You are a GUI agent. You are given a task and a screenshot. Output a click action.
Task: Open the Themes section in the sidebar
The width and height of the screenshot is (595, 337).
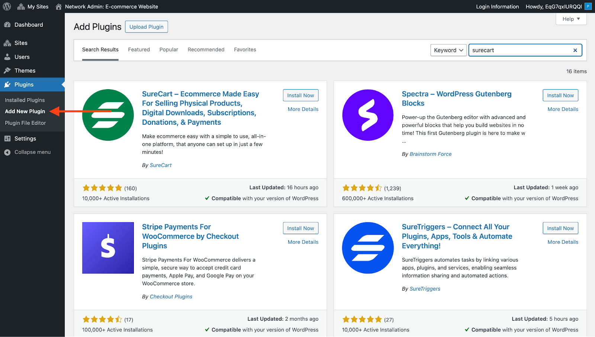pyautogui.click(x=25, y=71)
